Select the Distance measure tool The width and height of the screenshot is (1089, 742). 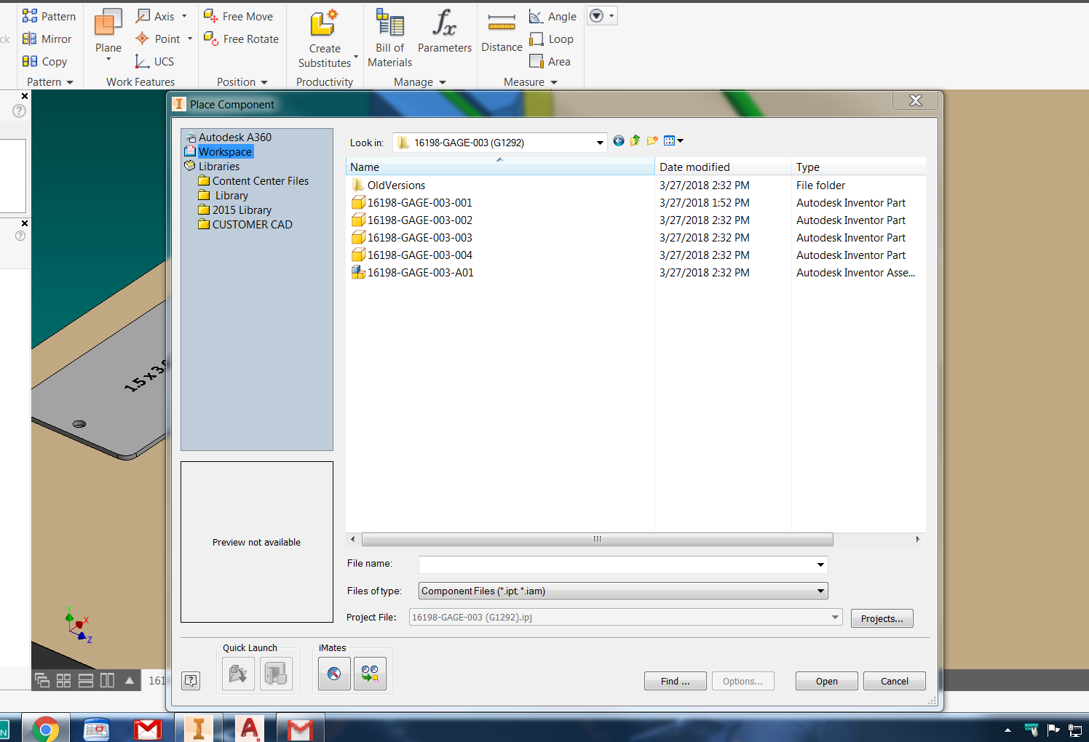(x=501, y=34)
